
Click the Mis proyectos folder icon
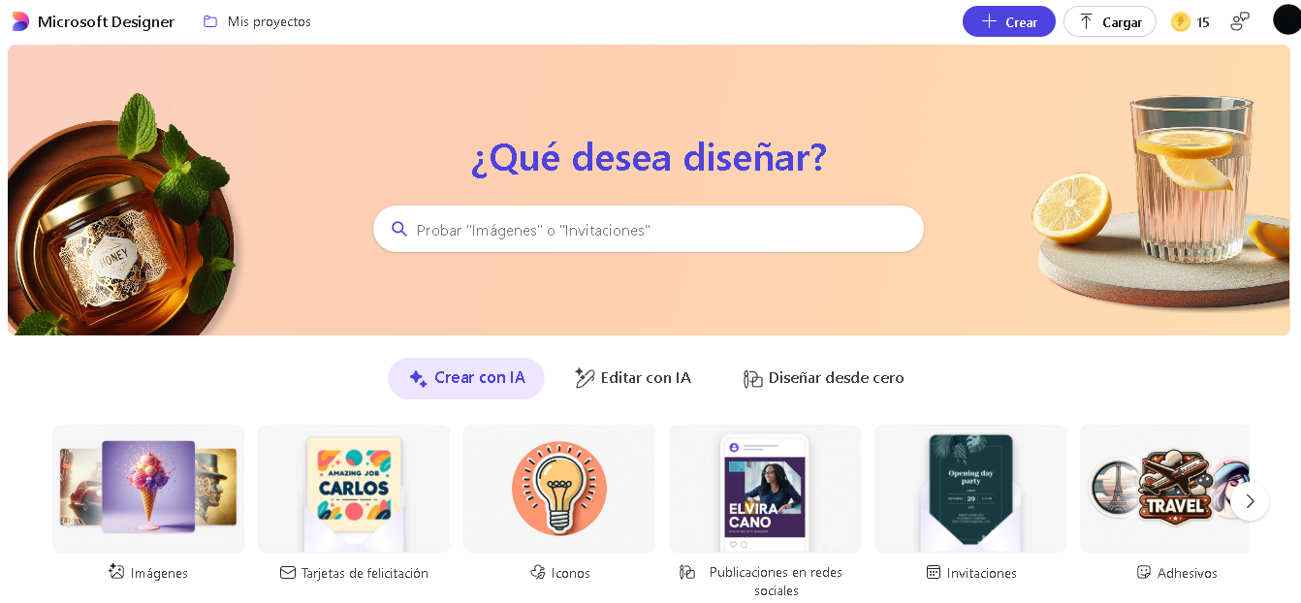pos(210,21)
